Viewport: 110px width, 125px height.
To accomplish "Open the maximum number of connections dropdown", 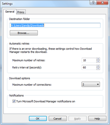I will tap(91, 84).
